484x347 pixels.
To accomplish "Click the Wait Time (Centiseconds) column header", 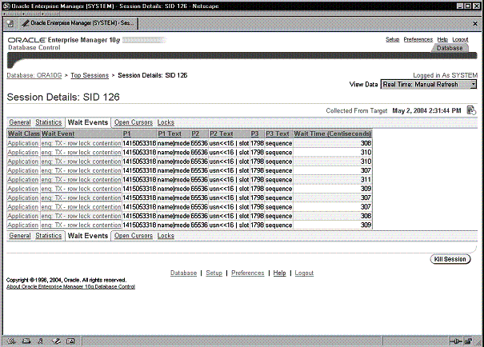I will (x=333, y=134).
